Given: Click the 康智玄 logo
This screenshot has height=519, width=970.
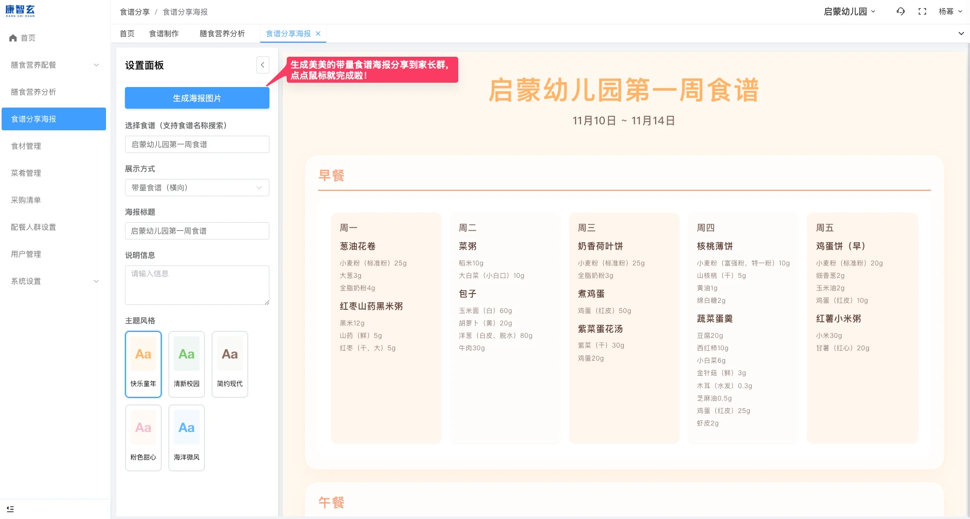Looking at the screenshot, I should 20,10.
